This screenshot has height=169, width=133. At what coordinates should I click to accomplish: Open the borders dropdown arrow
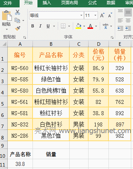[69, 26]
